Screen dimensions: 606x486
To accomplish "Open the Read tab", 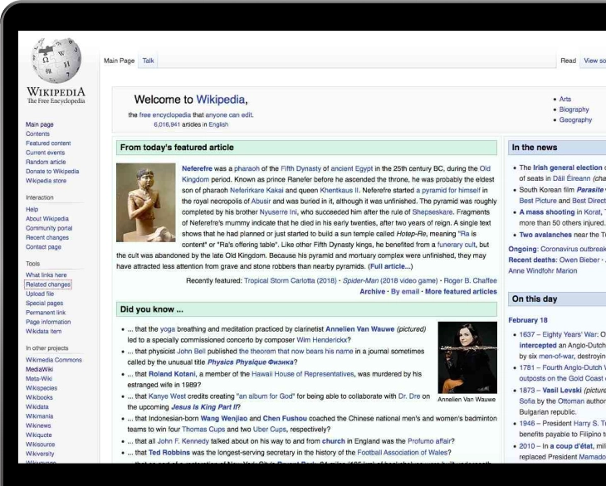I will pyautogui.click(x=568, y=61).
